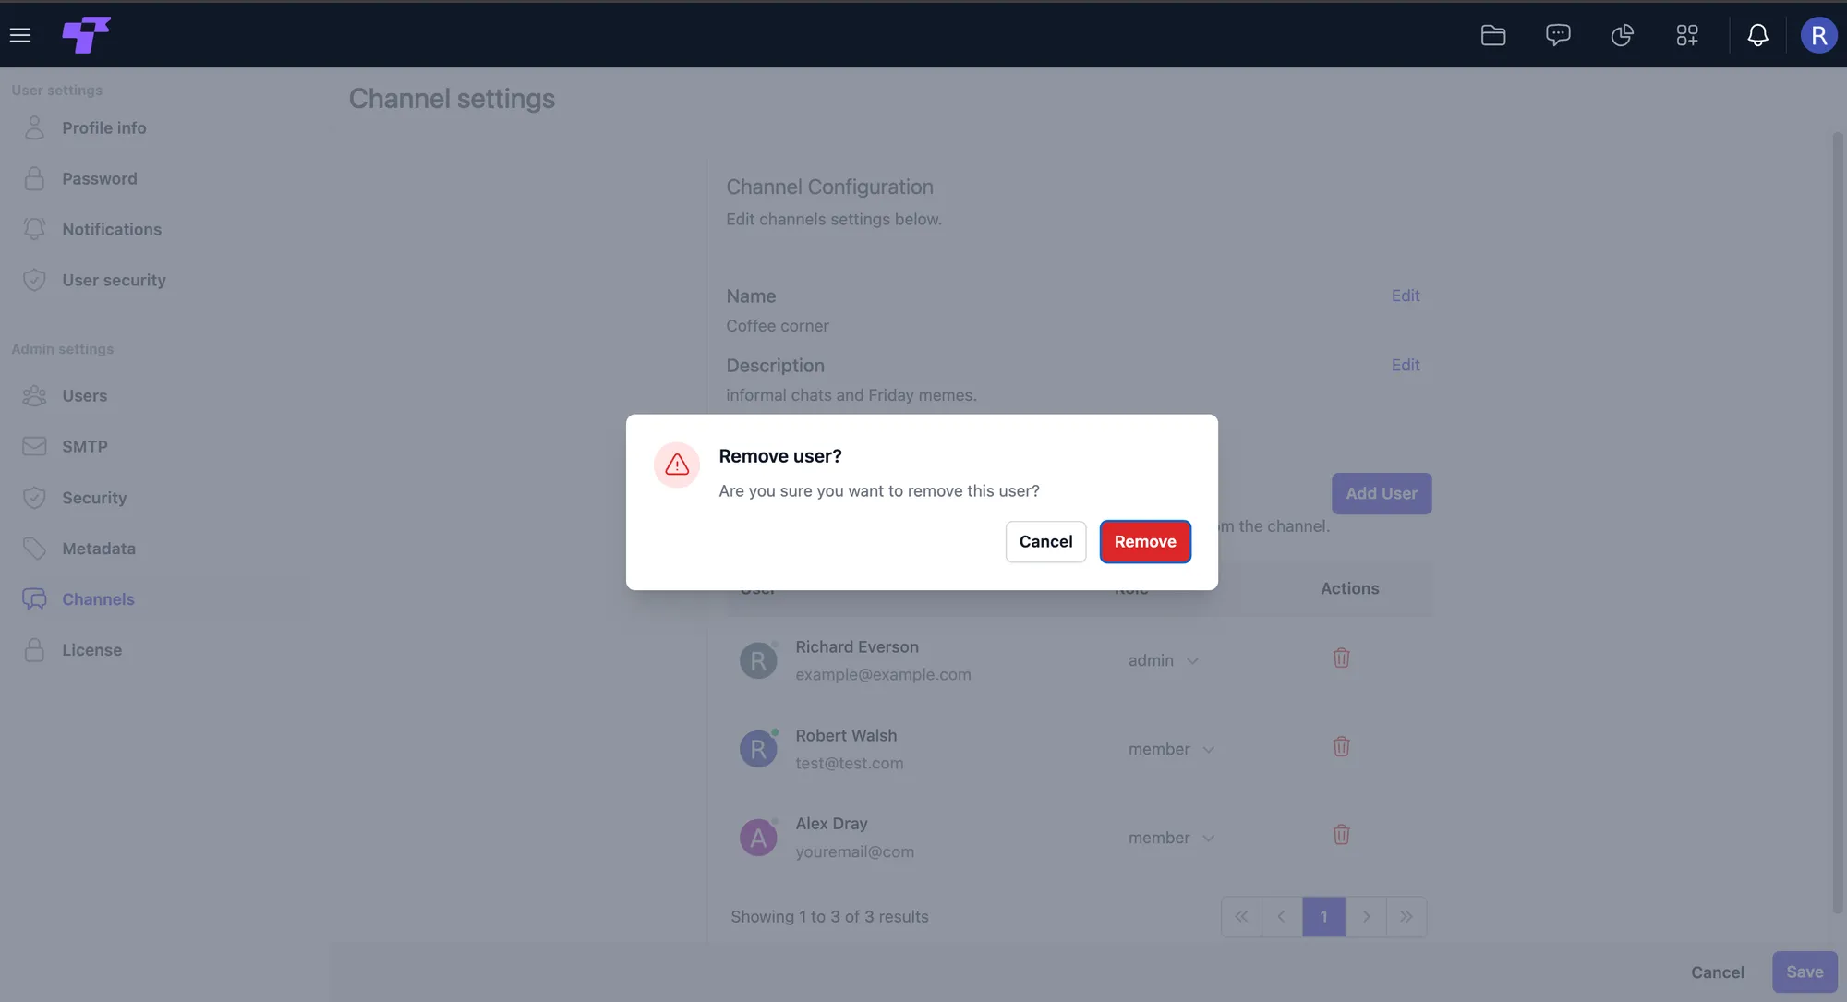Cancel the Remove user dialog

coord(1045,542)
